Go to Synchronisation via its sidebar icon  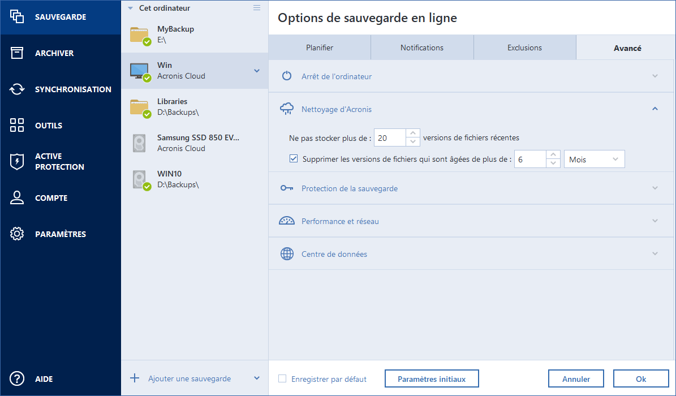tap(17, 89)
